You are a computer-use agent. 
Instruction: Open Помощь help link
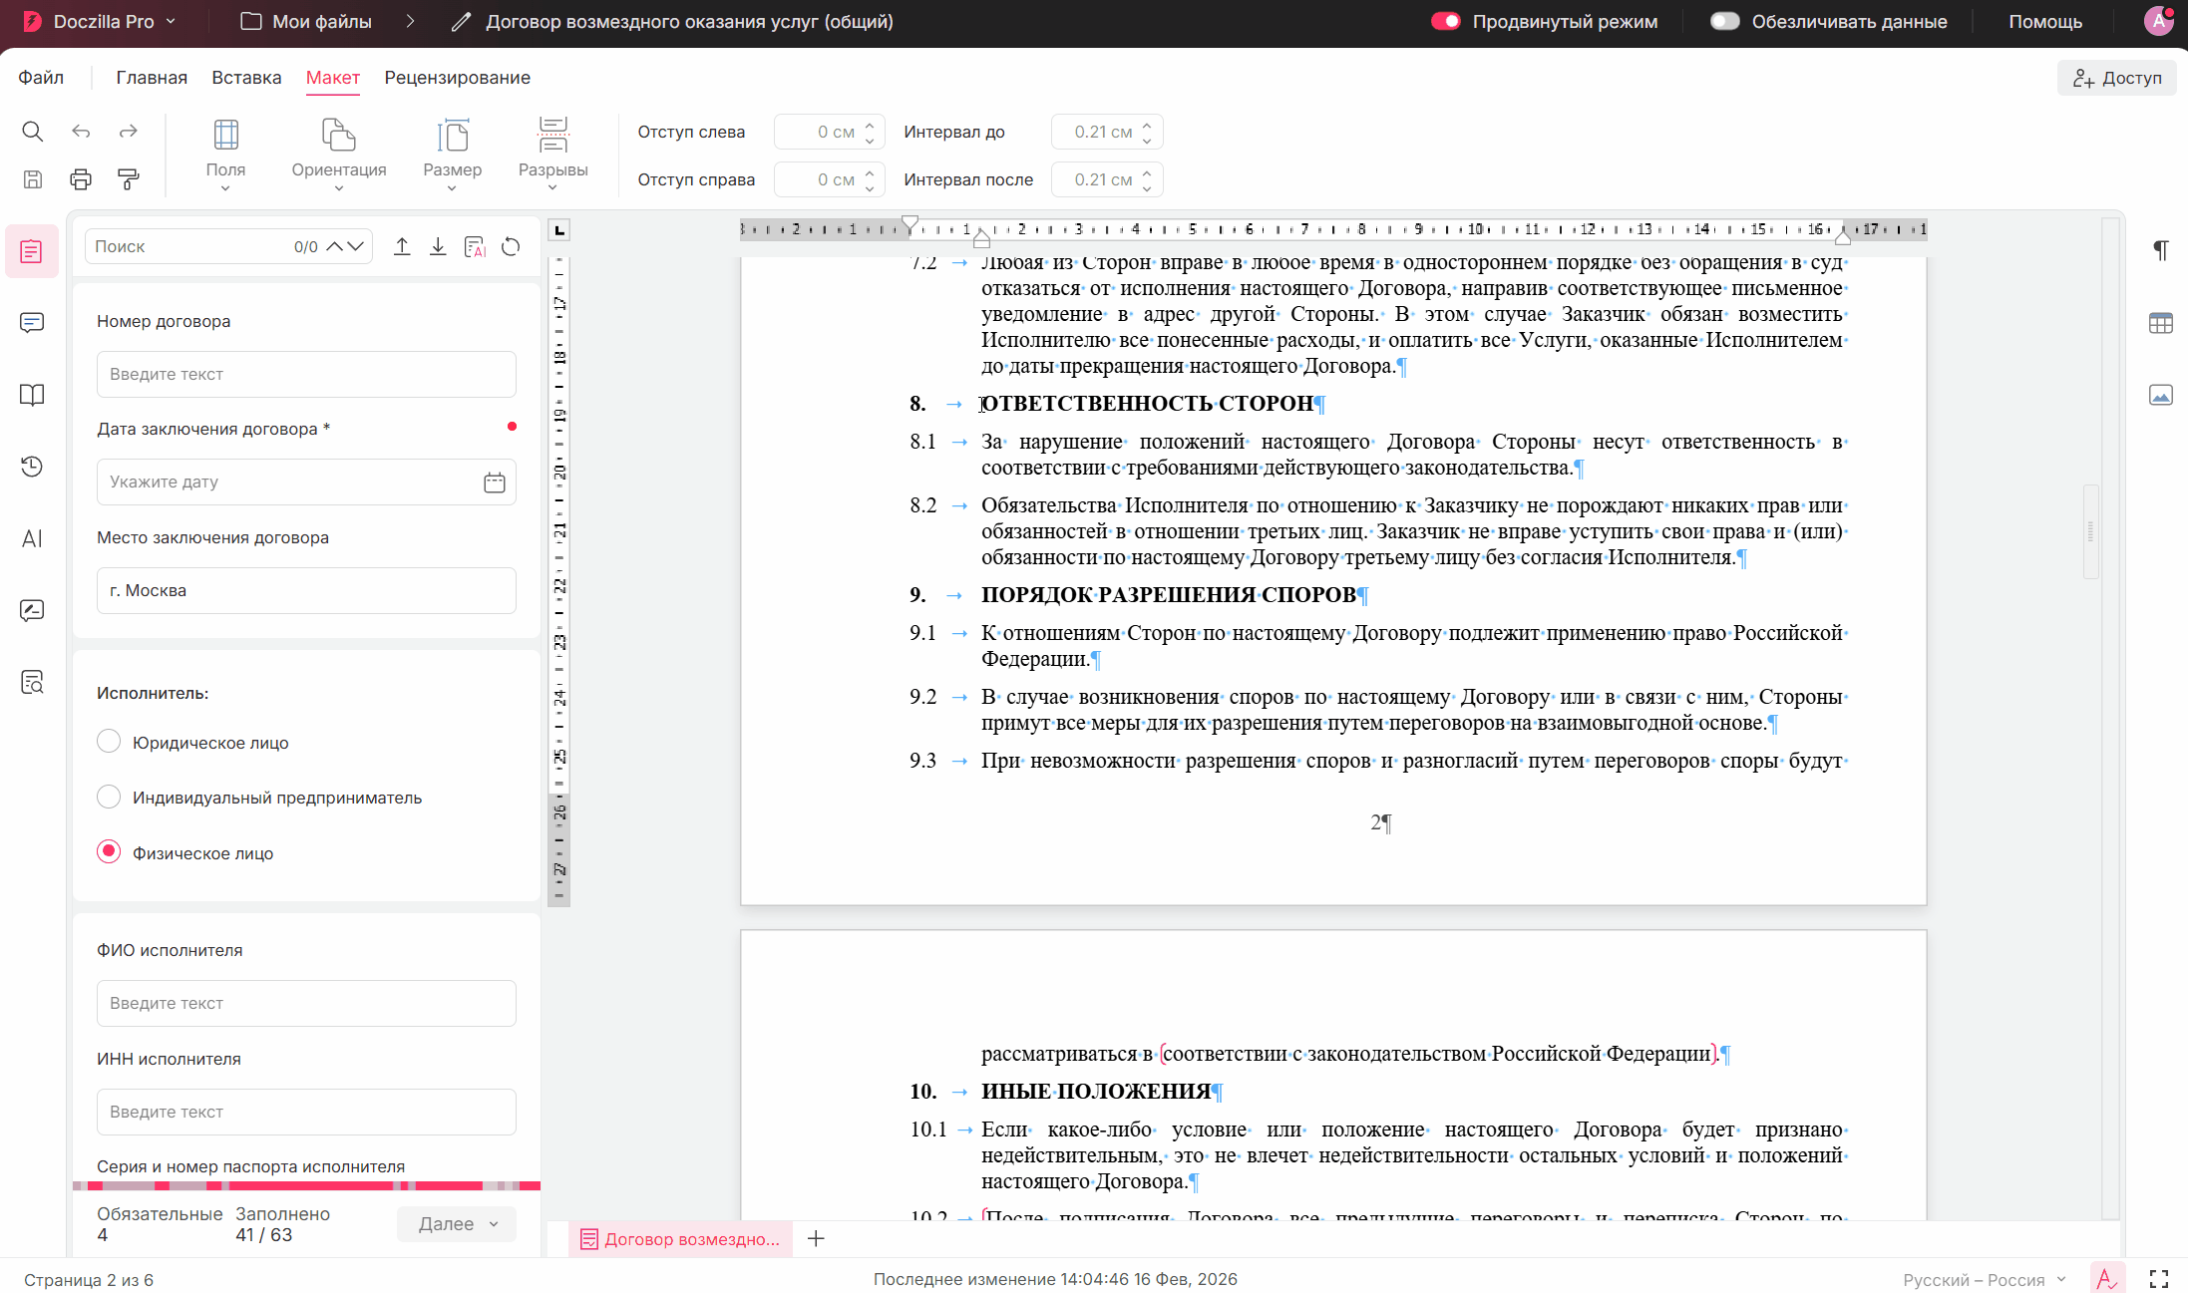click(2045, 21)
